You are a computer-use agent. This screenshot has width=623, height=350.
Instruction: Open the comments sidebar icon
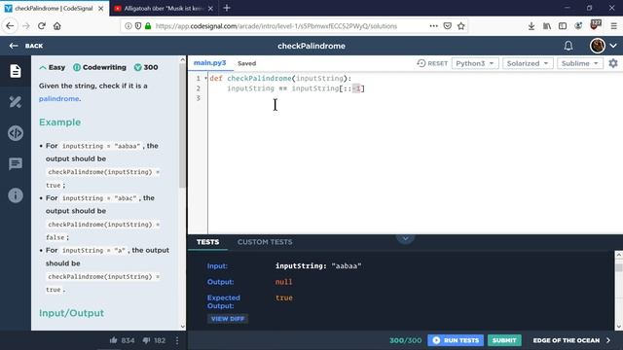pyautogui.click(x=16, y=163)
